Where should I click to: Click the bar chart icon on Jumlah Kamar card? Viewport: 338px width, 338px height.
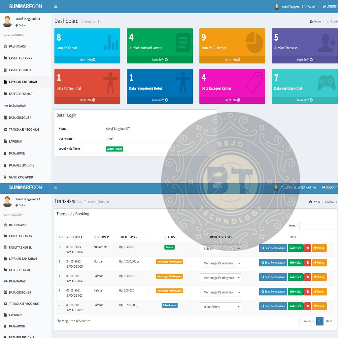pos(111,43)
